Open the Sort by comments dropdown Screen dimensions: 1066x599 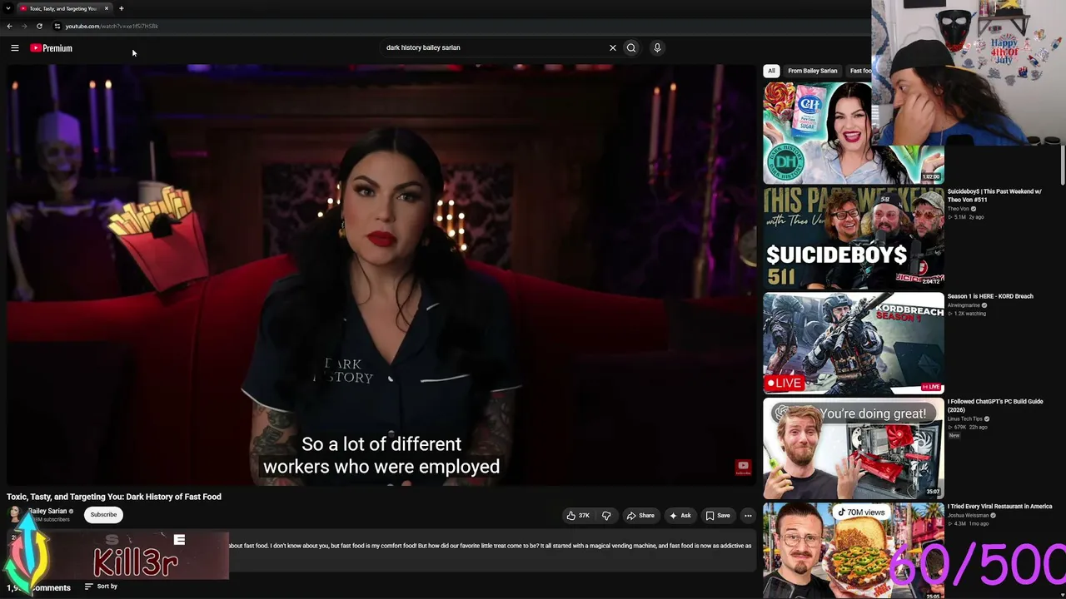[x=101, y=587]
